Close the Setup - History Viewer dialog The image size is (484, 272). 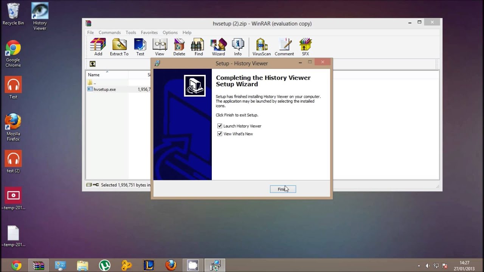(x=323, y=62)
